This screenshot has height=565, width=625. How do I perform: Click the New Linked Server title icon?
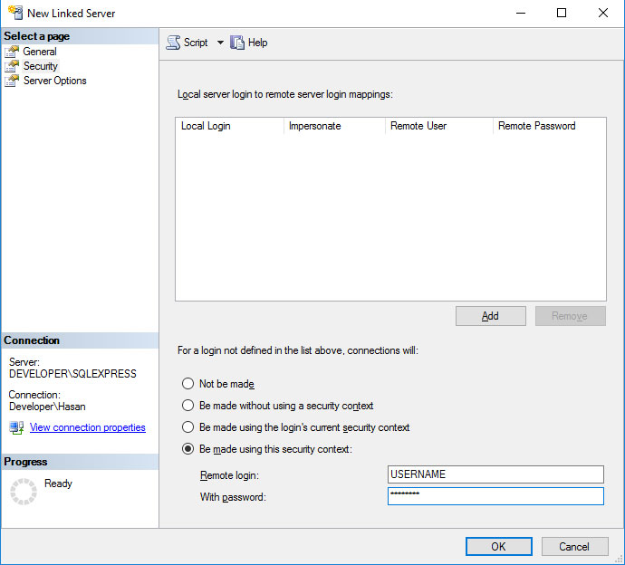[x=15, y=13]
